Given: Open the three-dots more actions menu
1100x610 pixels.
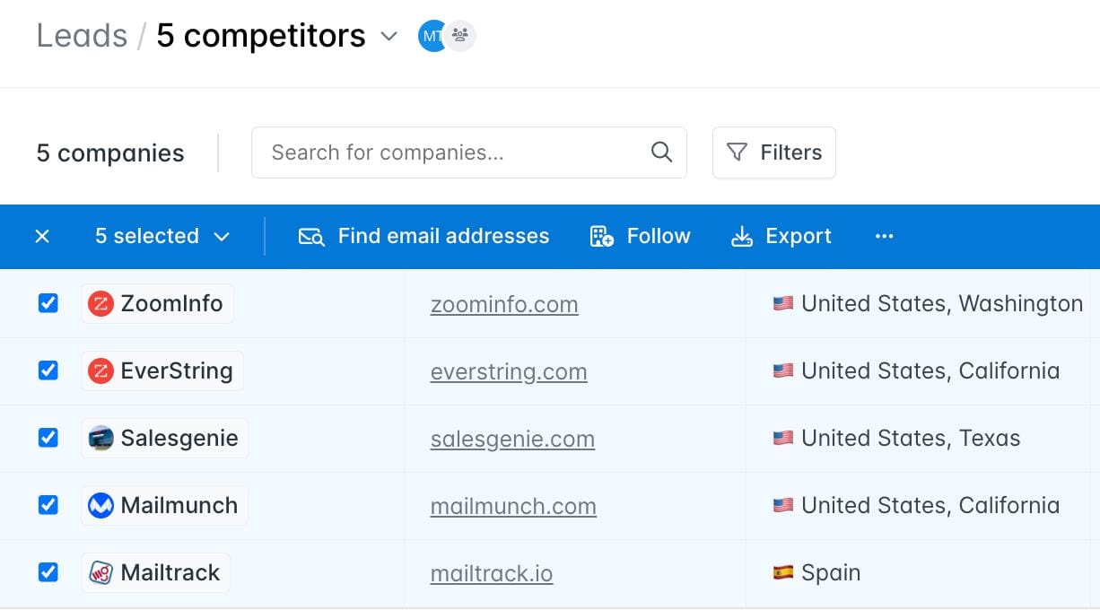Looking at the screenshot, I should 884,236.
